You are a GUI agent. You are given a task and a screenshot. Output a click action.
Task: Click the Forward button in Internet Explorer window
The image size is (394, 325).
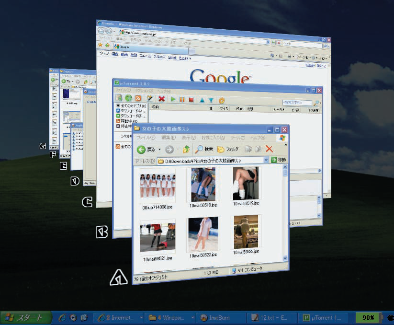click(x=109, y=31)
